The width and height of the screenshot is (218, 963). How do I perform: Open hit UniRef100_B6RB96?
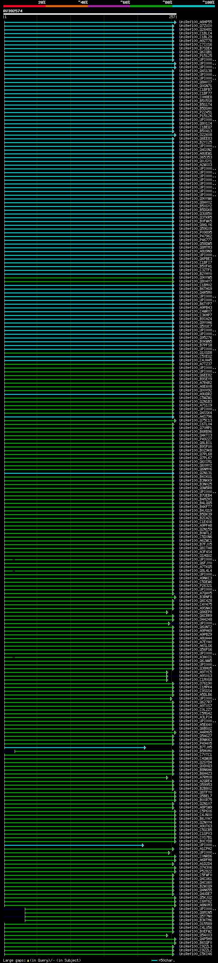coord(196,432)
